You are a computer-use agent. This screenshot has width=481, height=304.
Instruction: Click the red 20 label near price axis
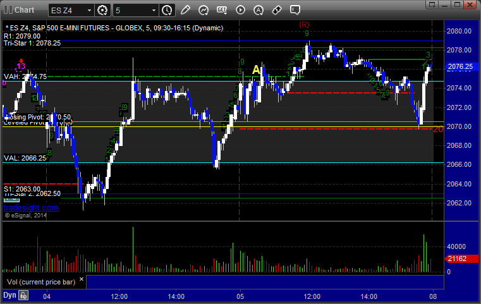coord(438,129)
